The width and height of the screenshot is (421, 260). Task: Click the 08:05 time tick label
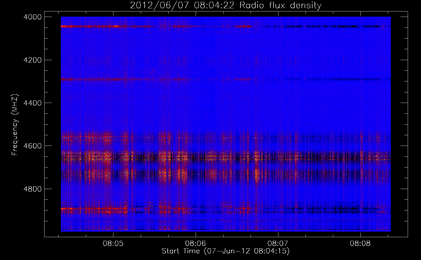coord(113,244)
